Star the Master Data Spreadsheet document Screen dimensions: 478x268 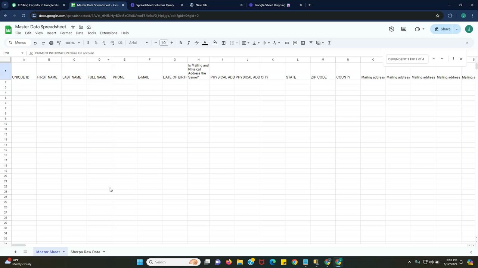(x=73, y=27)
